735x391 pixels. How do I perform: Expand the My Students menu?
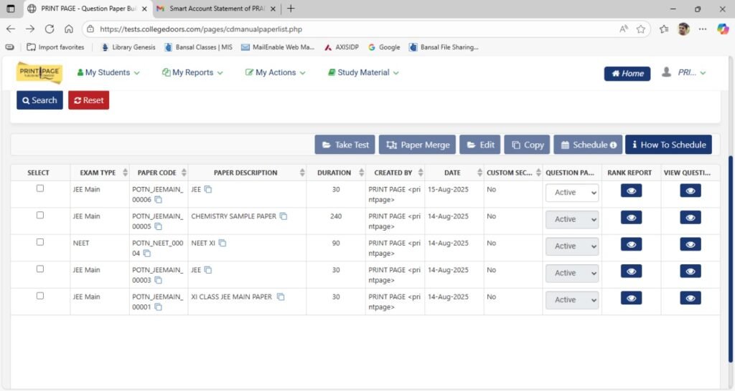pyautogui.click(x=108, y=73)
